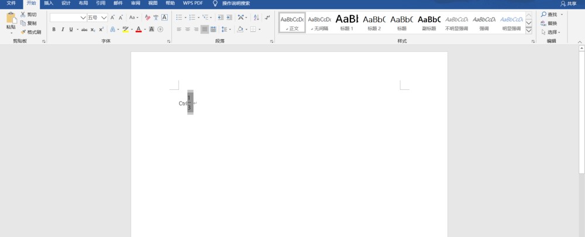This screenshot has height=237, width=585.
Task: Switch to the 插入 ribbon tab
Action: pos(49,3)
